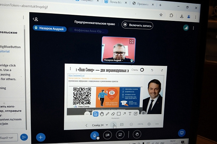The height and width of the screenshot is (144, 217).
Task: Open the connection status signal icon
Action: 186,28
